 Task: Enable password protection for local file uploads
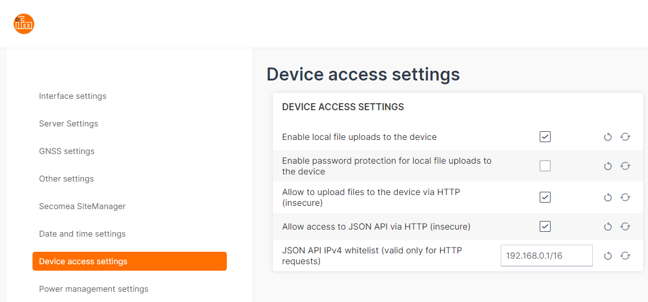[x=545, y=166]
